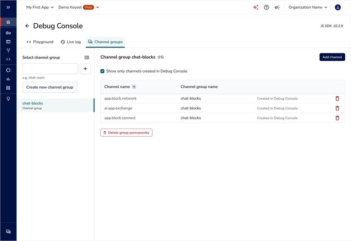Switch to the Playground tab
The image size is (351, 241).
[x=40, y=42]
